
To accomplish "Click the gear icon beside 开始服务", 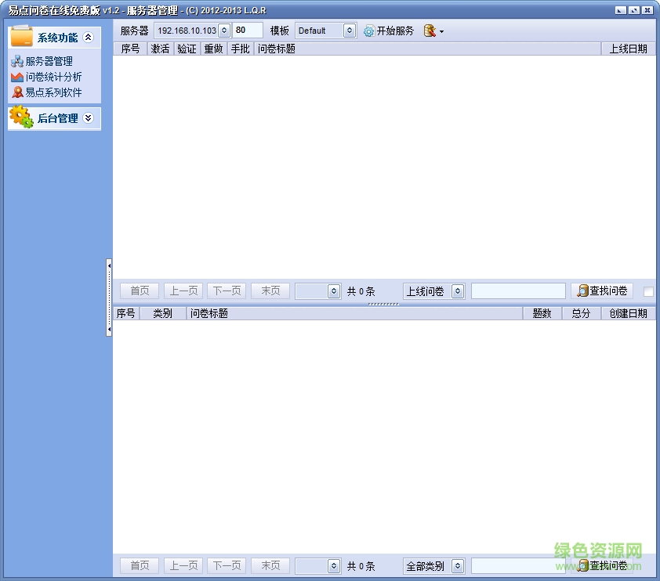I will coord(368,31).
